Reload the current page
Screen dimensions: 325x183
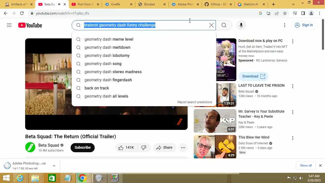pyautogui.click(x=22, y=13)
